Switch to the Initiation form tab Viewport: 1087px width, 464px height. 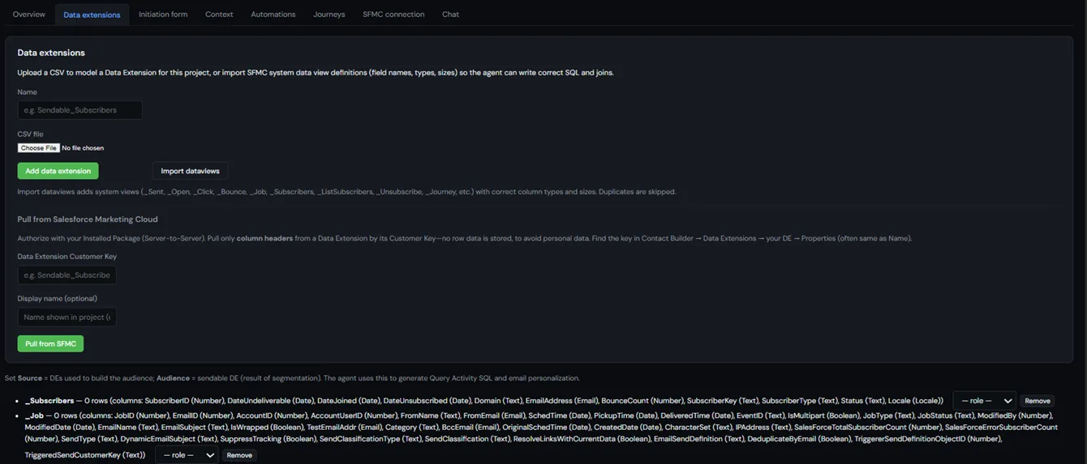click(163, 14)
